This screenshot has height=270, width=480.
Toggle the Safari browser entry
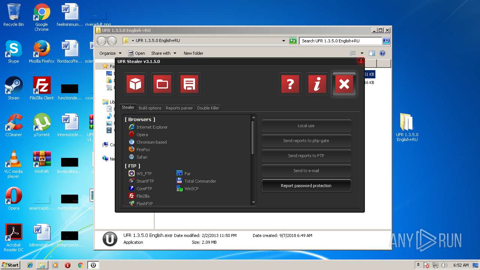coord(138,157)
